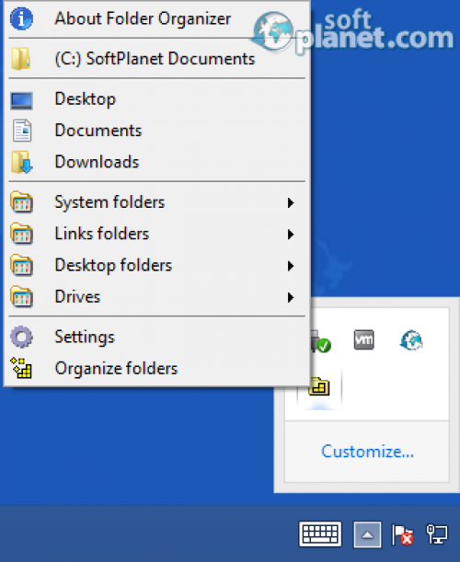Click the blue info icon beside About
The height and width of the screenshot is (562, 460).
click(21, 18)
